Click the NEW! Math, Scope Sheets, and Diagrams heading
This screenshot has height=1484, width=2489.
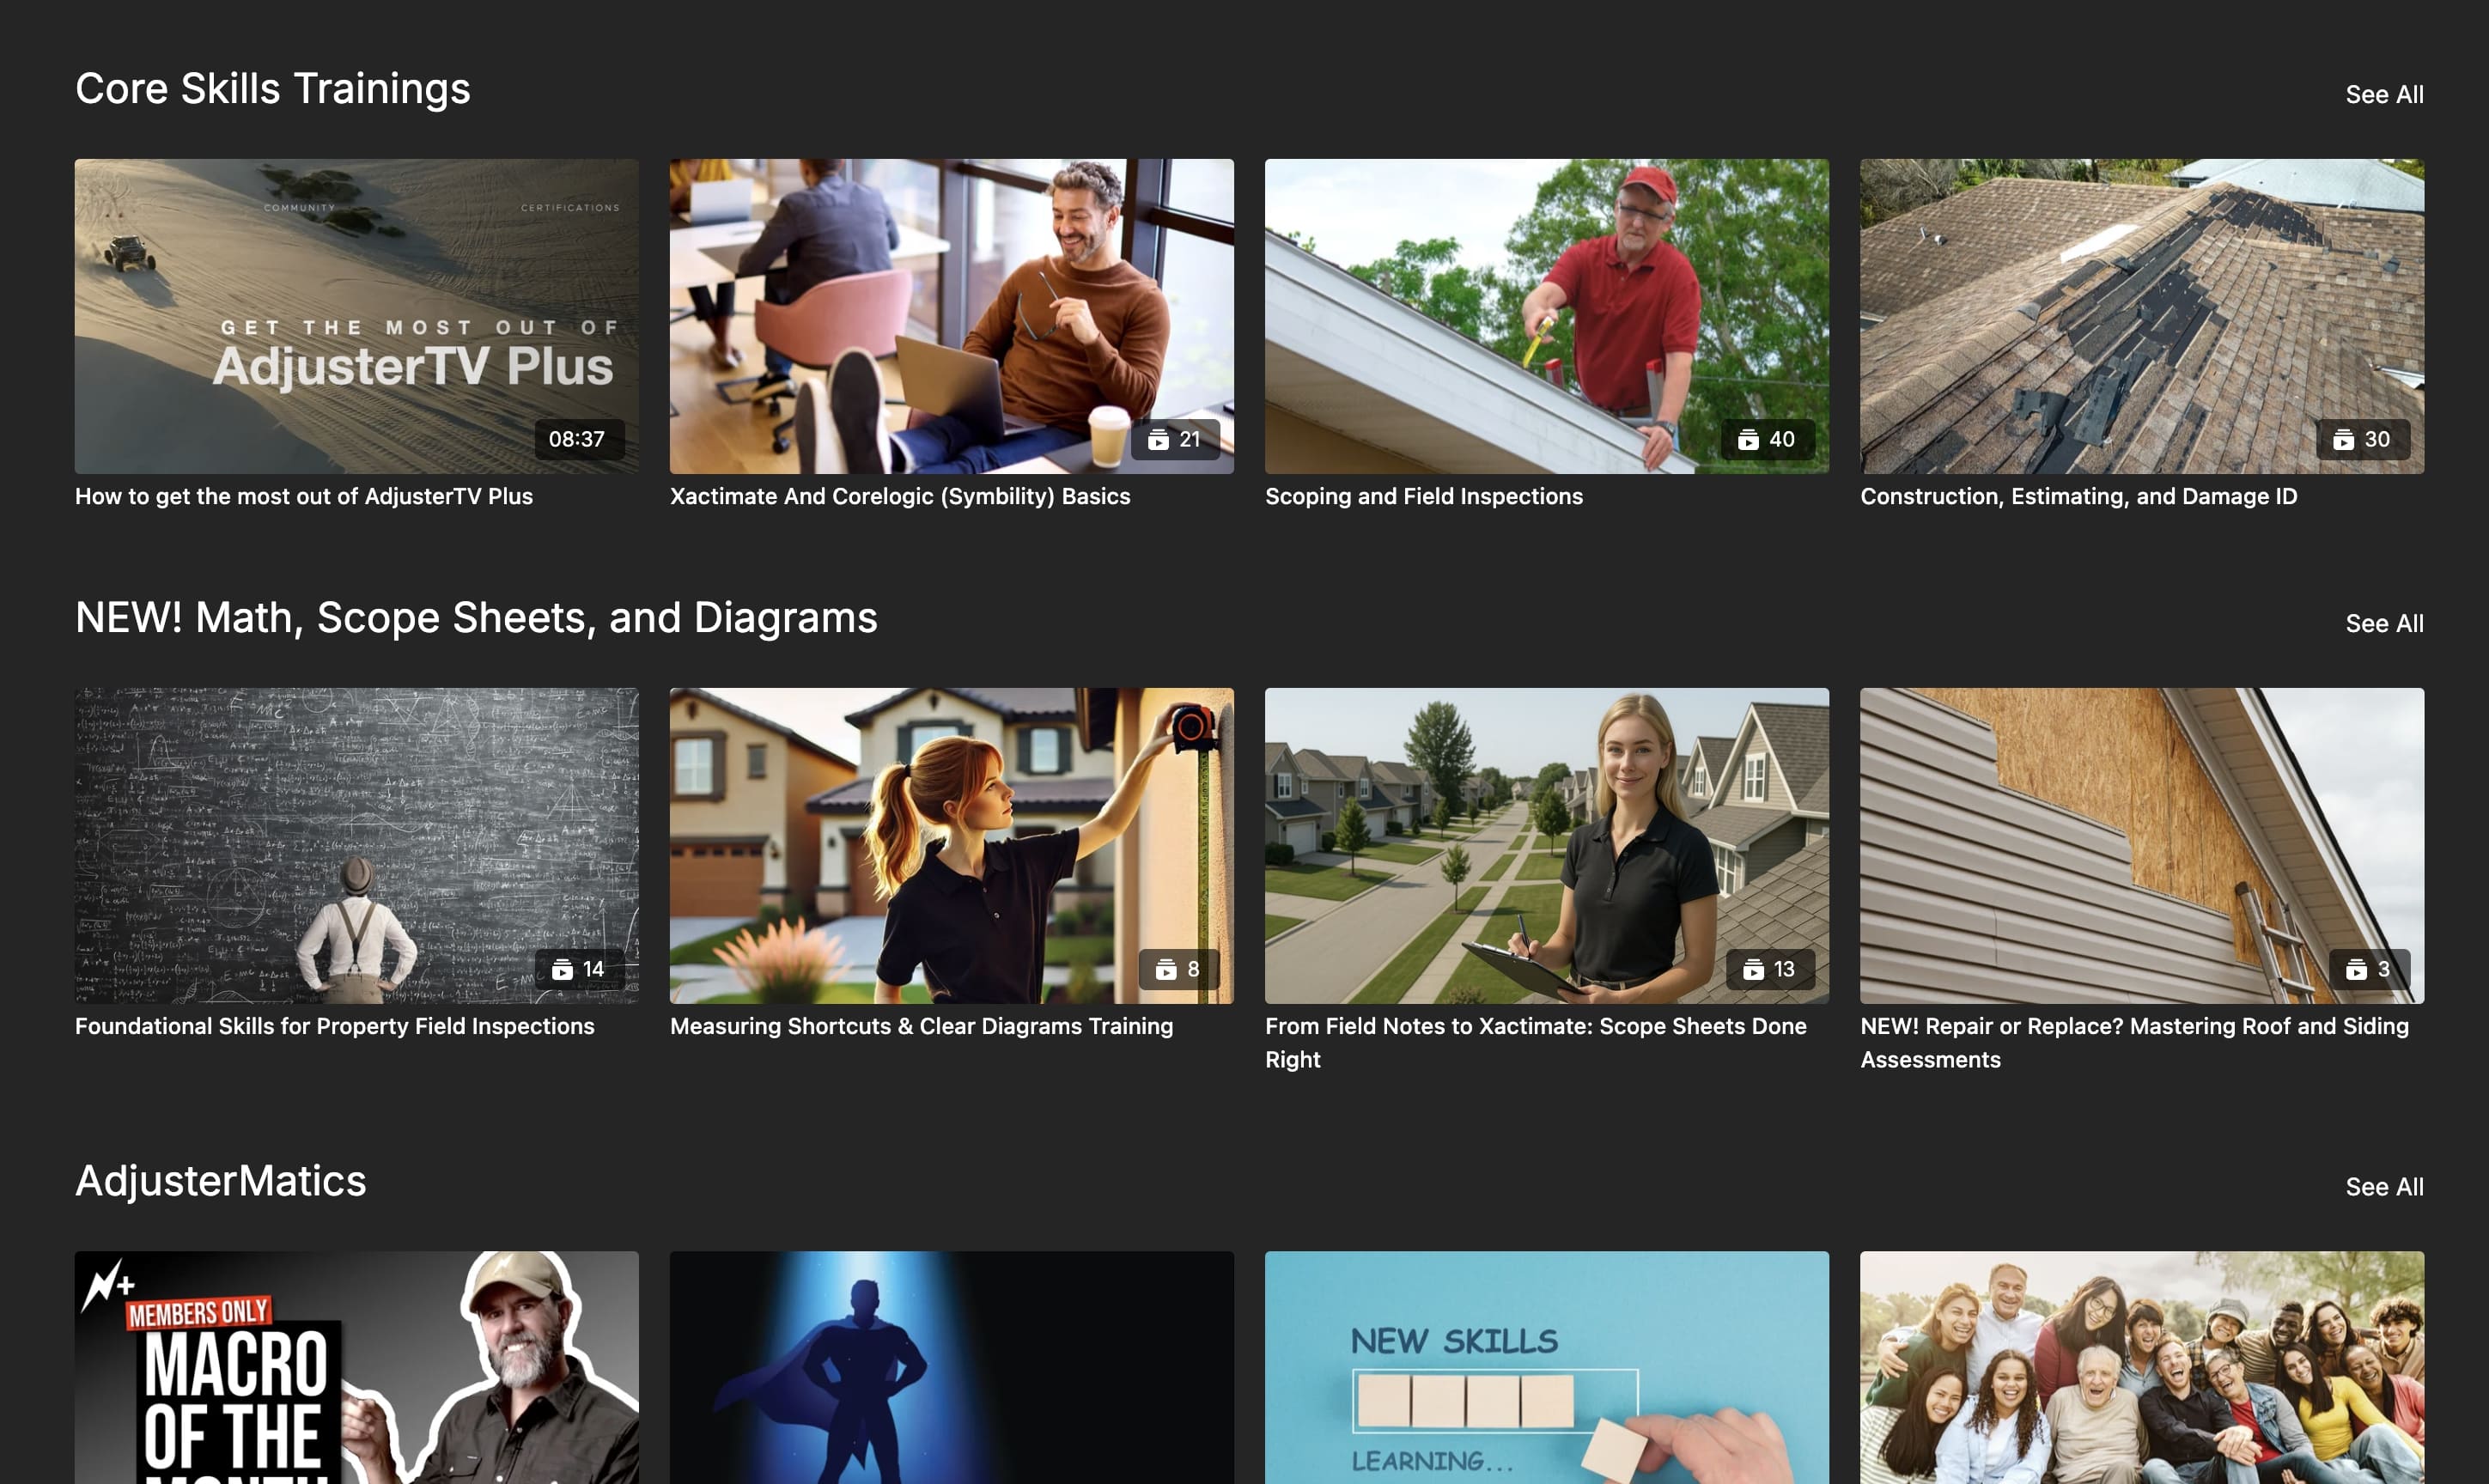(x=476, y=618)
